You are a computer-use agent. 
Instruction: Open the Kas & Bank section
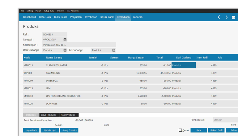107,17
